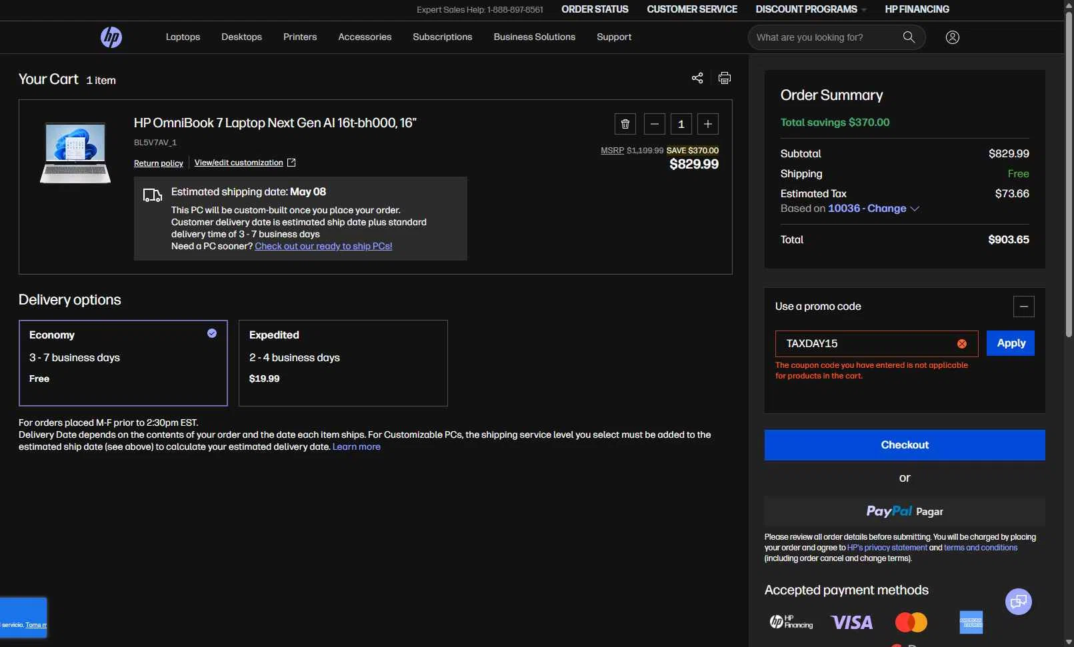
Task: Click Check out our ready to ship PCs link
Action: click(x=323, y=247)
